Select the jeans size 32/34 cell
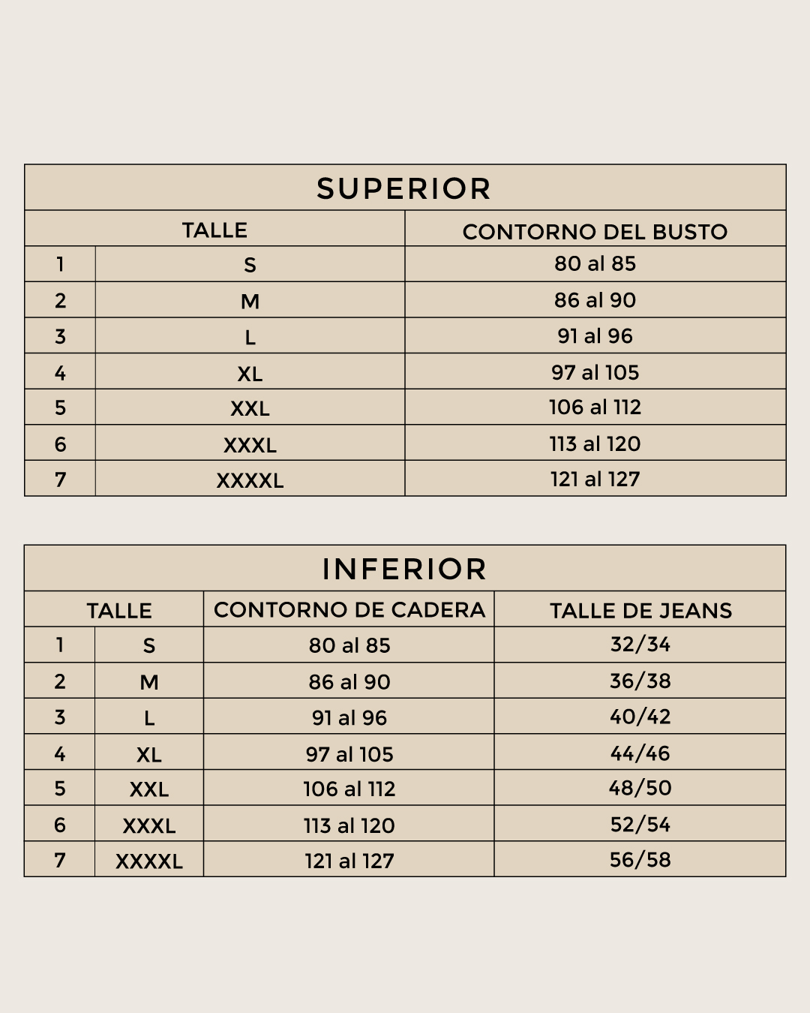The height and width of the screenshot is (1013, 810). 640,645
